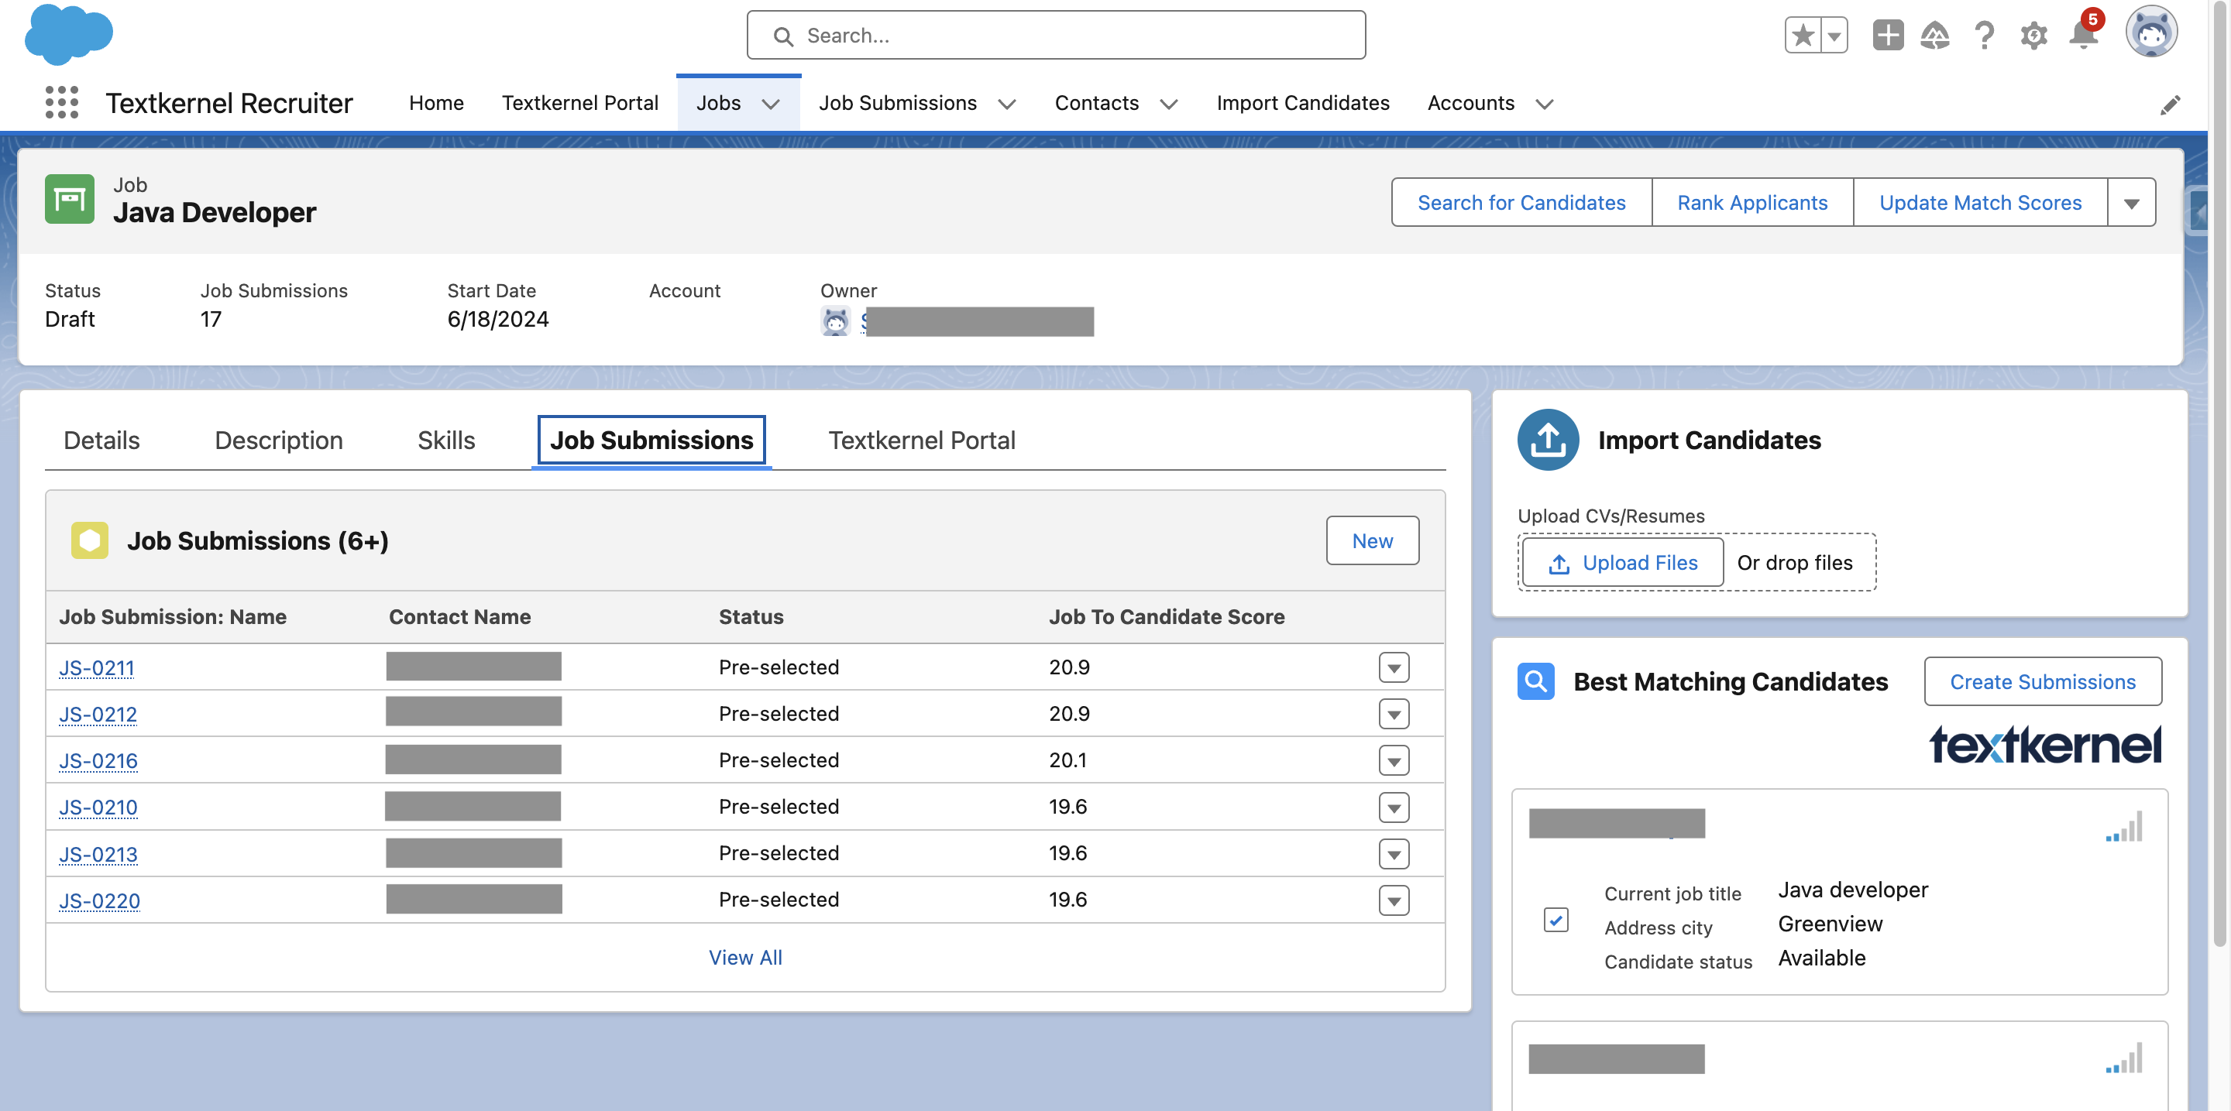The width and height of the screenshot is (2231, 1111).
Task: Open job submission JS-0210 link
Action: coord(98,808)
